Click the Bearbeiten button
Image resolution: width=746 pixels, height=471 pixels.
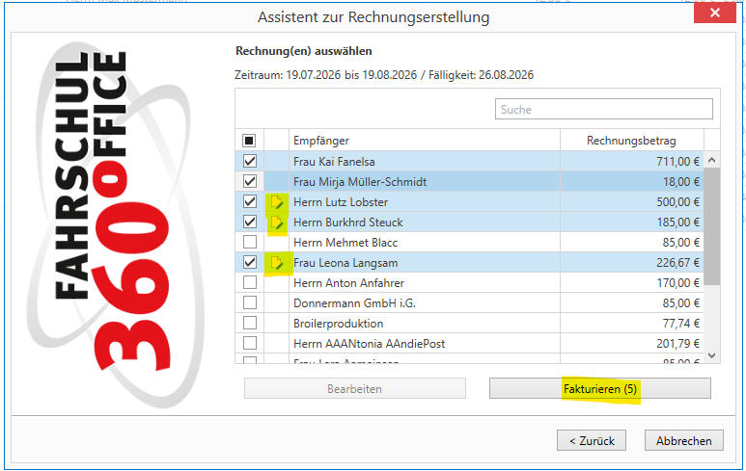355,388
